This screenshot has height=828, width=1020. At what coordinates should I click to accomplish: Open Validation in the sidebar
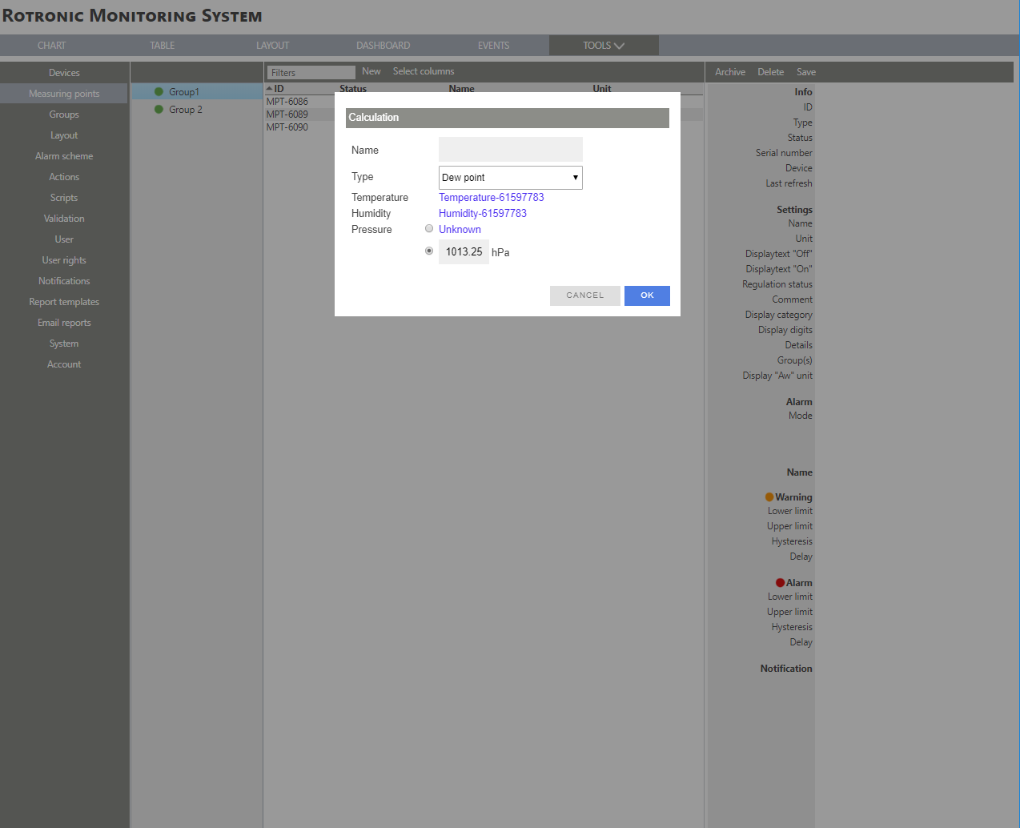tap(64, 219)
